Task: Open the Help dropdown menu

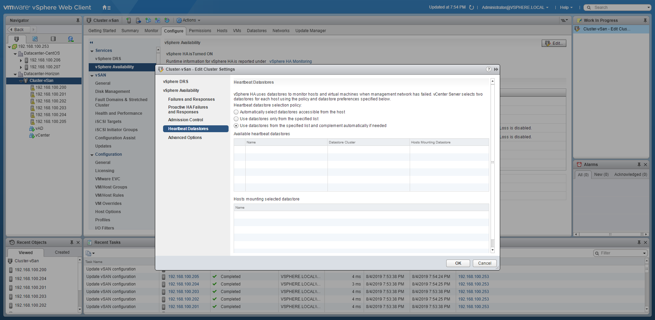Action: coord(566,8)
